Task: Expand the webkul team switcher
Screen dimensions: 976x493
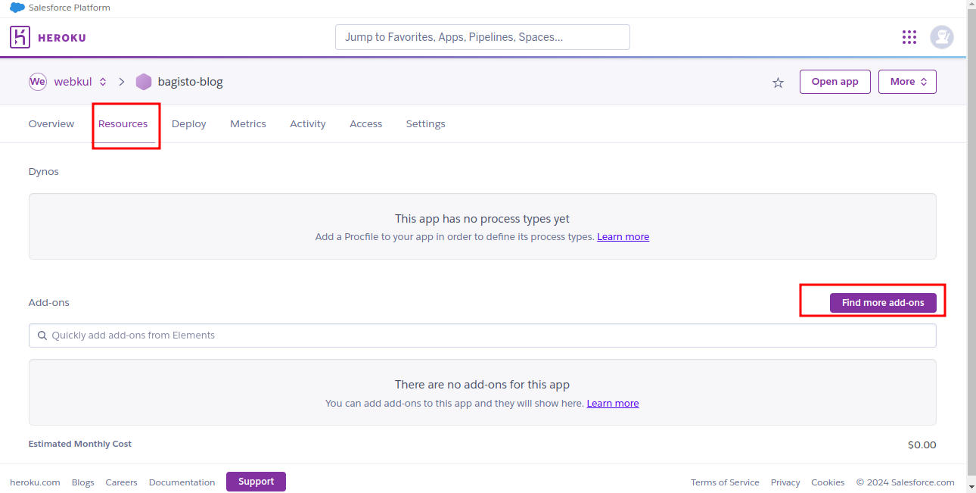Action: (103, 82)
